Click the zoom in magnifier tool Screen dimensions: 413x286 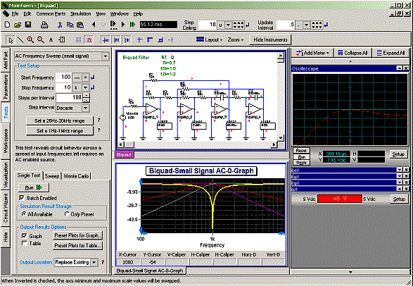click(30, 40)
